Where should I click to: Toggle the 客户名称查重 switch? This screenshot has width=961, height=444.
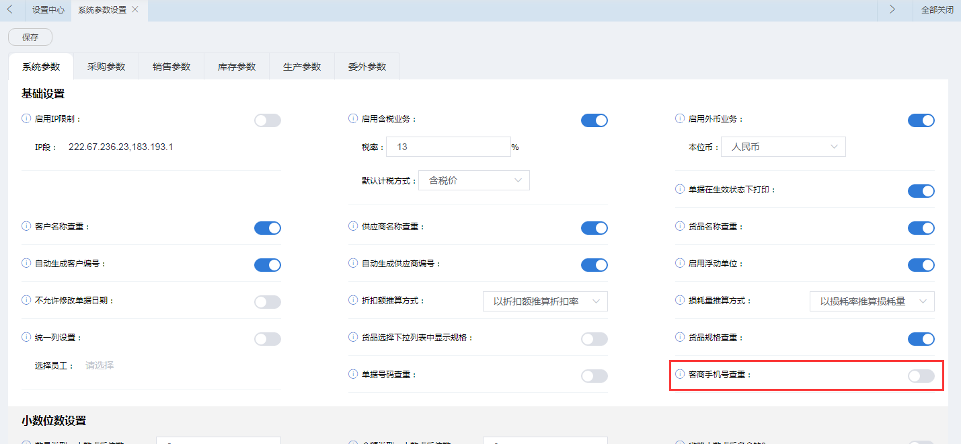(x=268, y=228)
